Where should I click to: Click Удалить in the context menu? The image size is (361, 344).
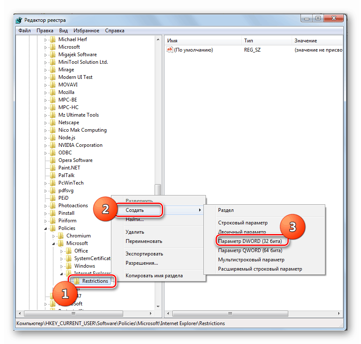(x=158, y=232)
